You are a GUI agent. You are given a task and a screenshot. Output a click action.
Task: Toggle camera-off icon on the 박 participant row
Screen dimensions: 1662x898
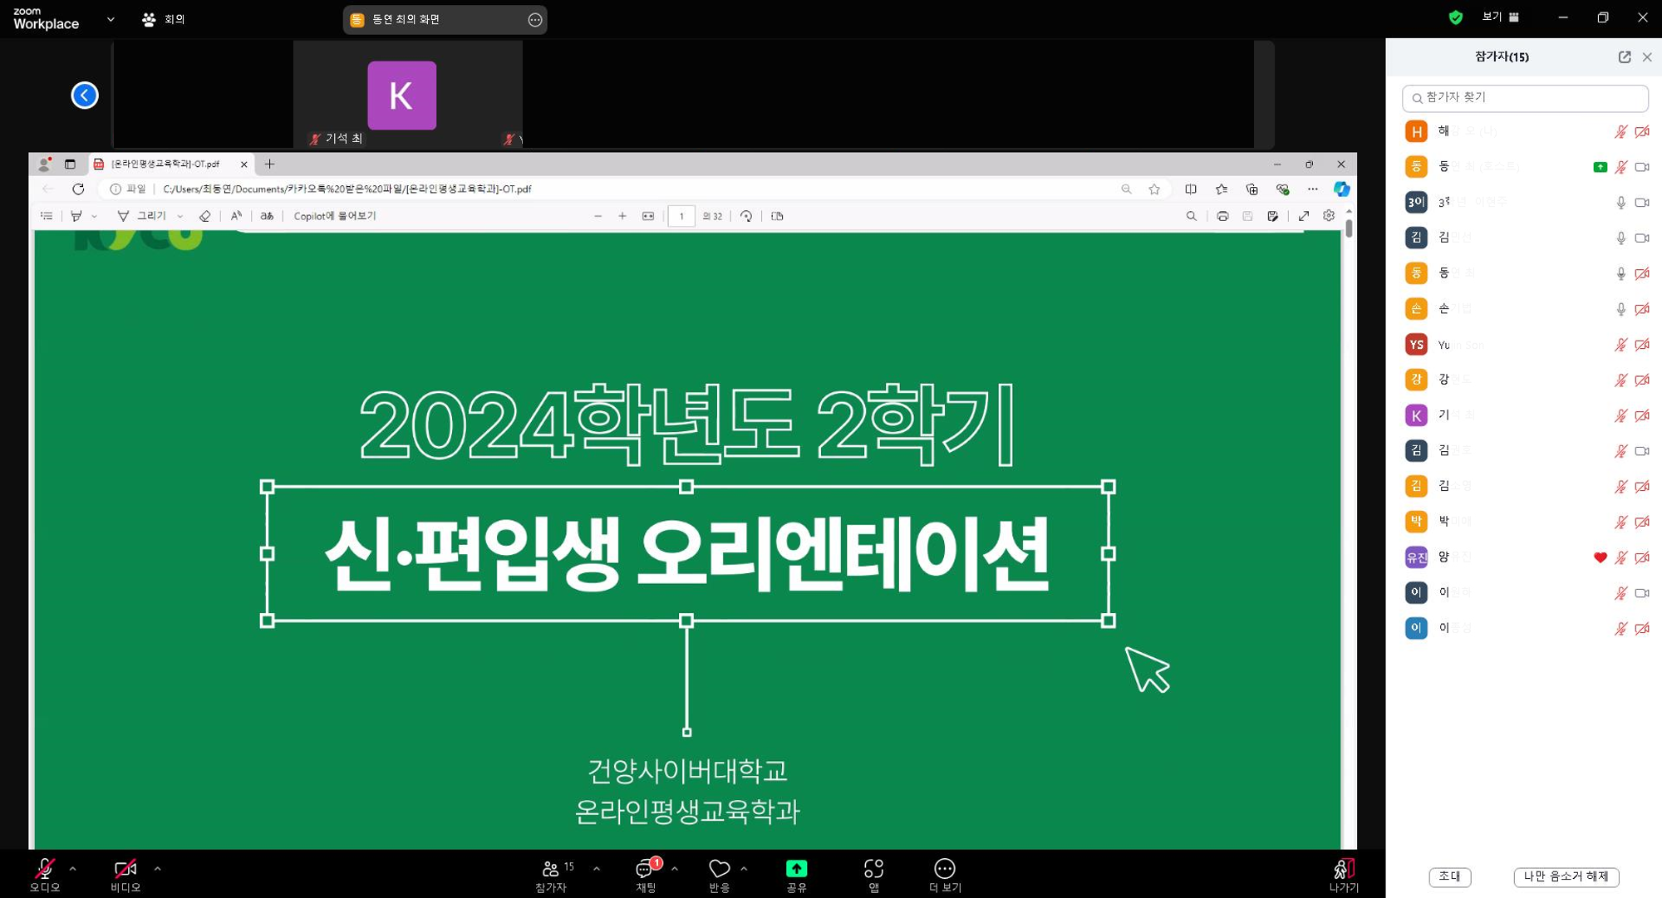(1642, 523)
